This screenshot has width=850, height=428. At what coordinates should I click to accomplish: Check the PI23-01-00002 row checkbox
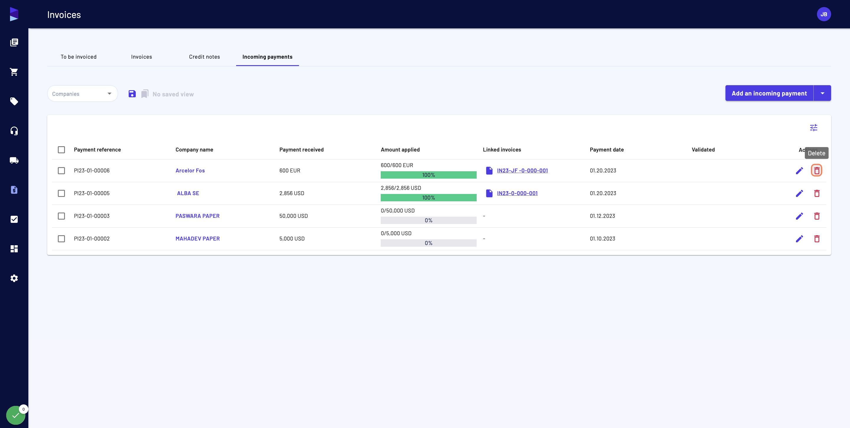tap(61, 239)
